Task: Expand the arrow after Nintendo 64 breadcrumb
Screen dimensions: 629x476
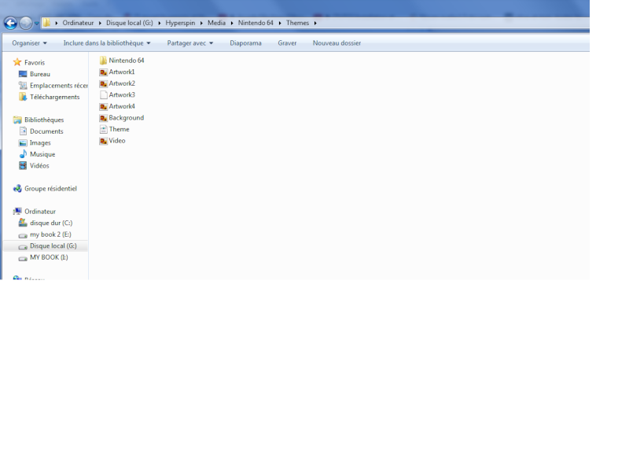Action: (280, 24)
